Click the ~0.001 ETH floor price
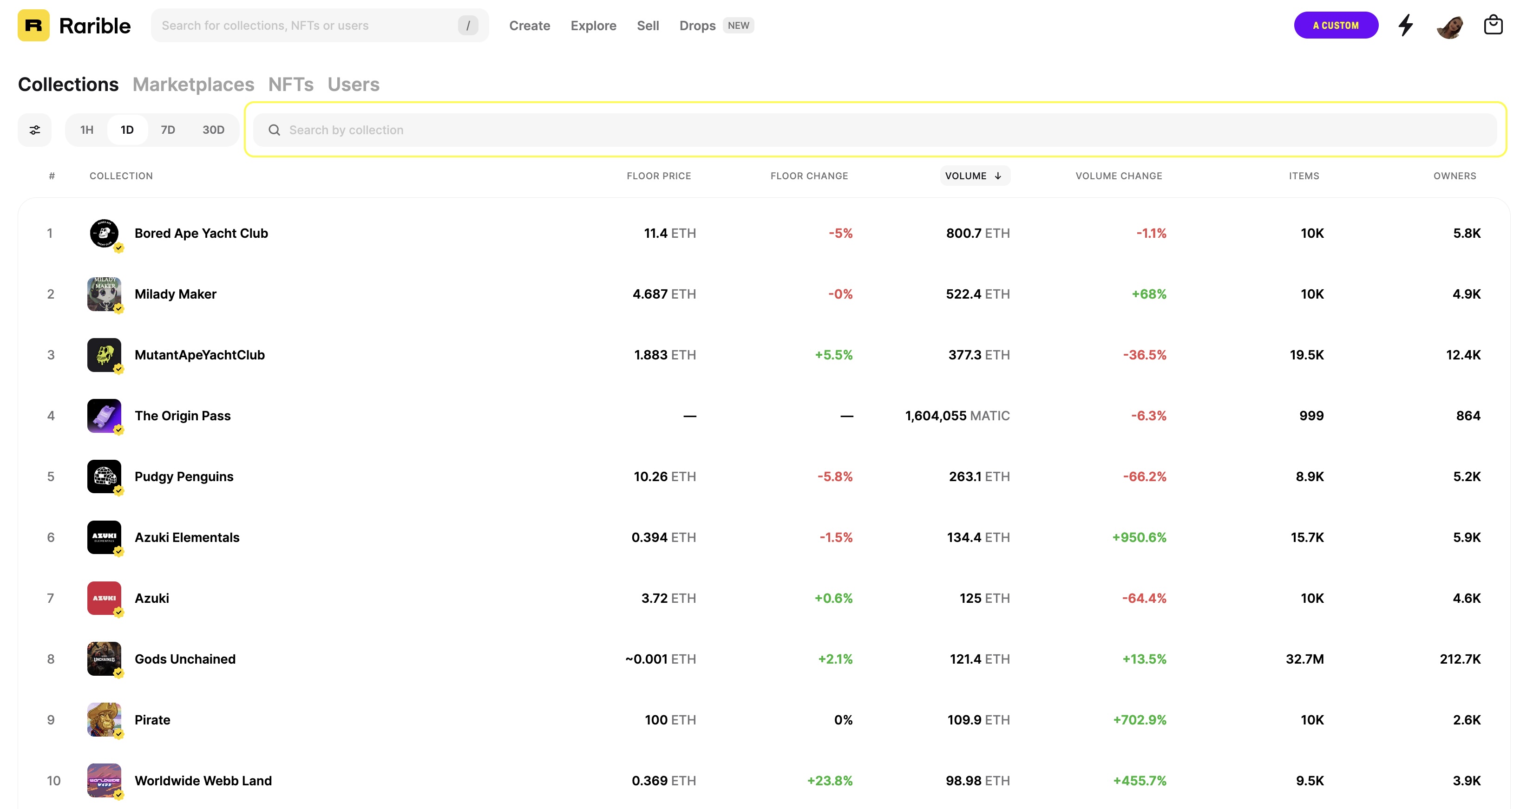The height and width of the screenshot is (809, 1533). click(661, 659)
